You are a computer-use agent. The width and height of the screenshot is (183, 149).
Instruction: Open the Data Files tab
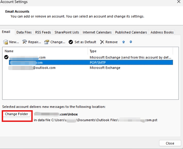tap(24, 32)
